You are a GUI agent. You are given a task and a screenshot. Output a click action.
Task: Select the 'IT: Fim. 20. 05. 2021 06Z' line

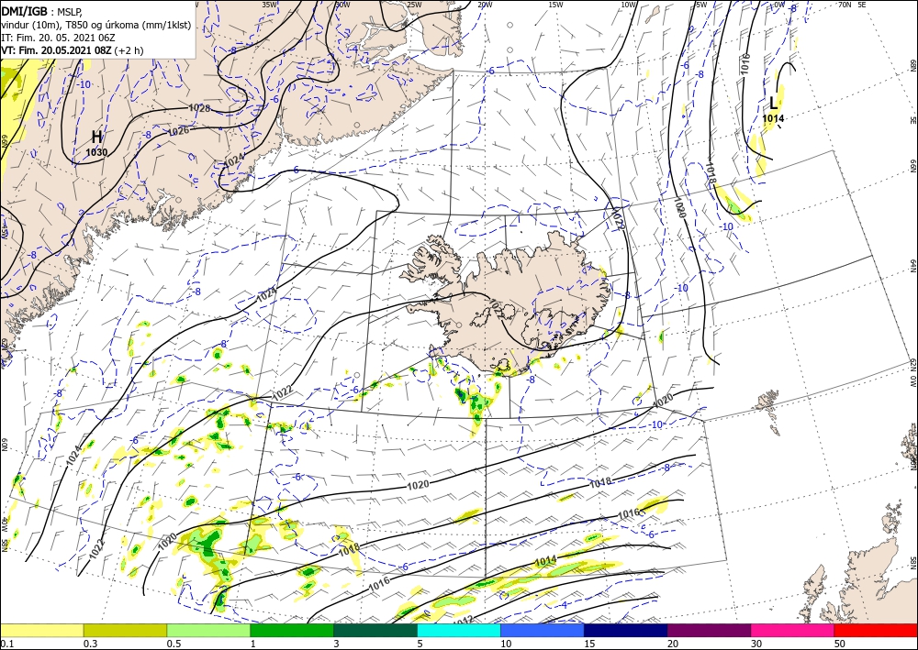click(58, 37)
